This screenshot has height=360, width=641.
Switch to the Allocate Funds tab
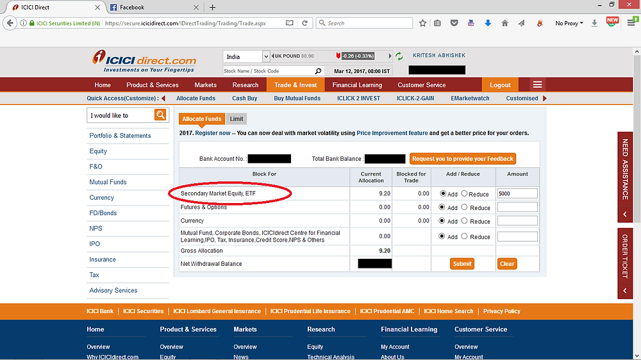(201, 119)
